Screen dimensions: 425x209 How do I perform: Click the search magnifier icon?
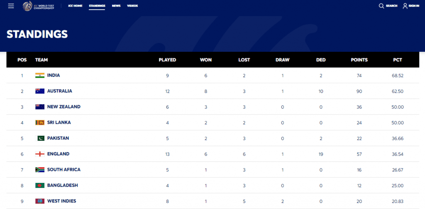[381, 6]
